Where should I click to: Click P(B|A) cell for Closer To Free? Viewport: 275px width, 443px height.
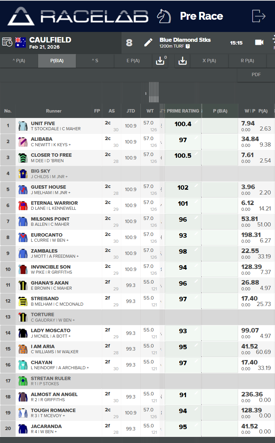[x=220, y=158]
